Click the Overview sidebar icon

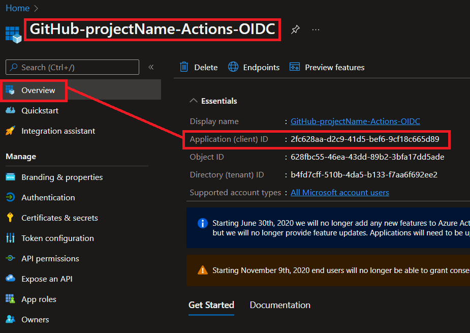tap(10, 90)
